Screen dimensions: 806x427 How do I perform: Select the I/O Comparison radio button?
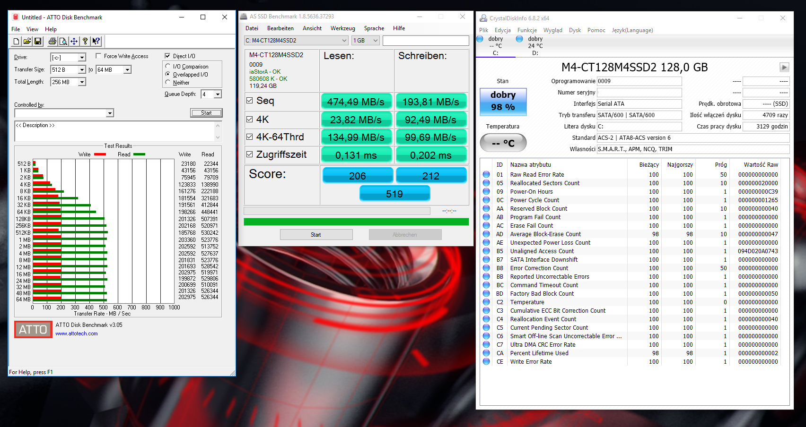168,67
